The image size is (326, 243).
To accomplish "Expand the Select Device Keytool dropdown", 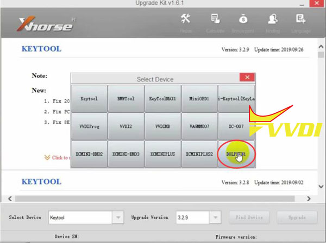I will click(118, 218).
